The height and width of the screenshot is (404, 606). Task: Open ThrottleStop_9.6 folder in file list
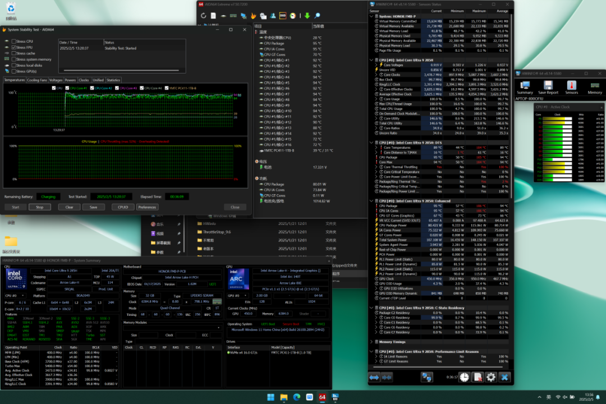click(217, 232)
